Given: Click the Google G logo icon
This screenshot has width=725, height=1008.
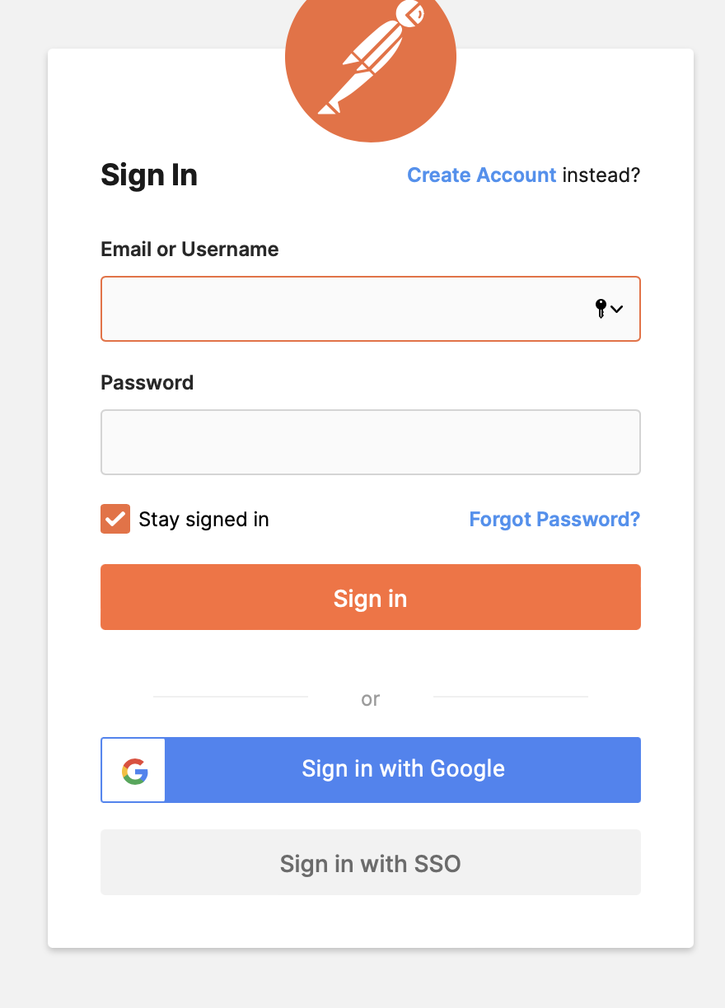Looking at the screenshot, I should [134, 770].
